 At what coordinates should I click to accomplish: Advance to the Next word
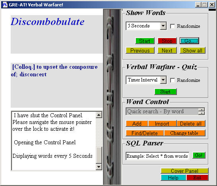pos(167,50)
